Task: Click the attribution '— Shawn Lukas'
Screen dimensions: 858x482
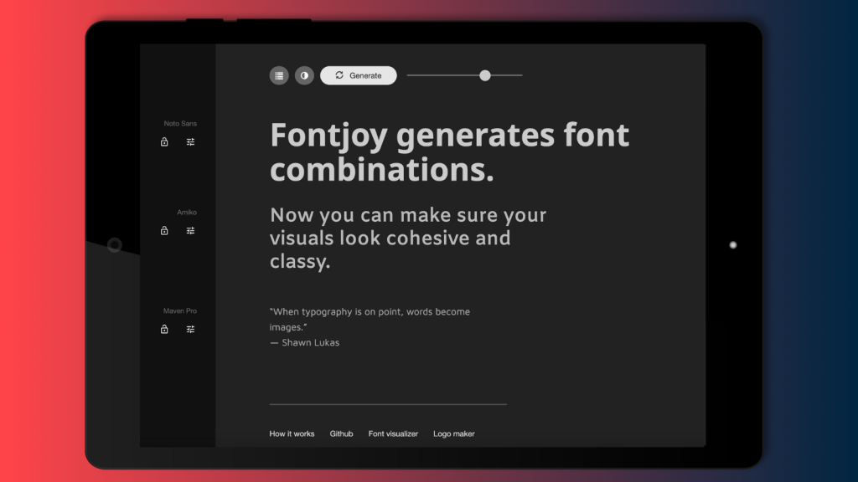Action: point(304,342)
